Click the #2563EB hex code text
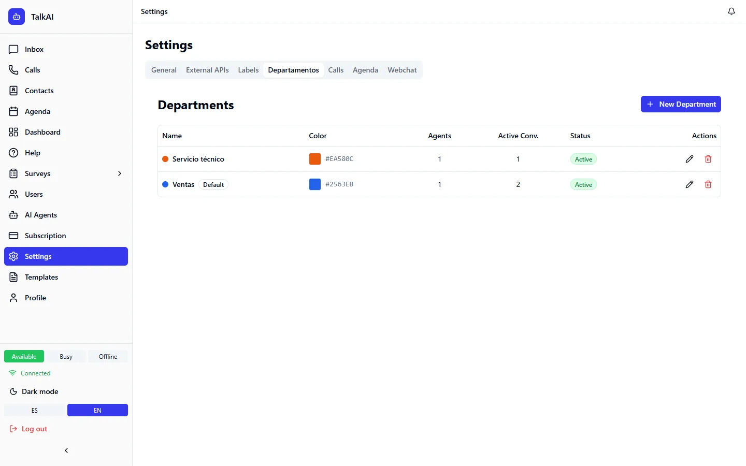This screenshot has width=746, height=466. tap(339, 184)
